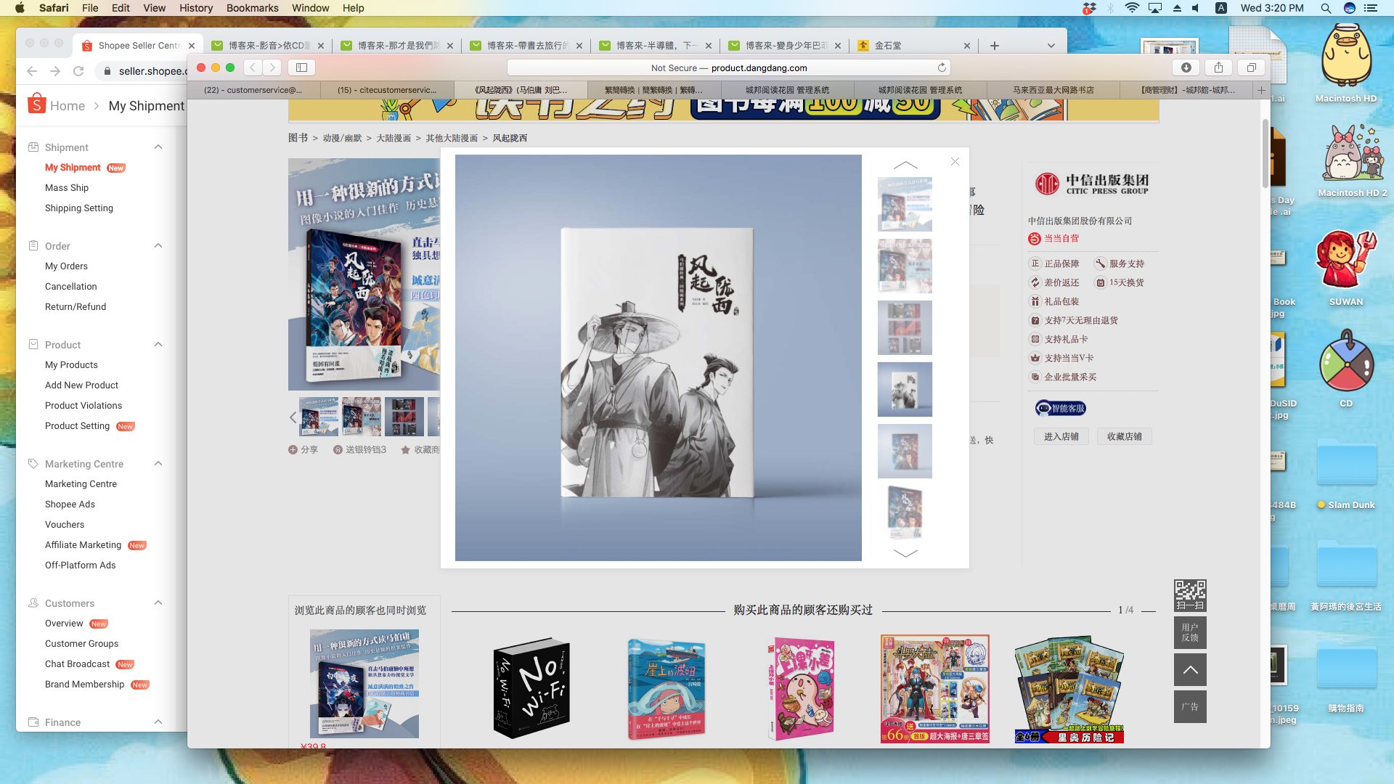Select the third thumbnail in popup gallery
The width and height of the screenshot is (1394, 784).
pyautogui.click(x=905, y=327)
